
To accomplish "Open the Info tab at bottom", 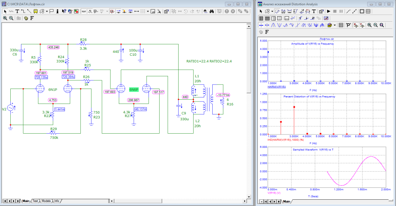I will [x=57, y=201].
